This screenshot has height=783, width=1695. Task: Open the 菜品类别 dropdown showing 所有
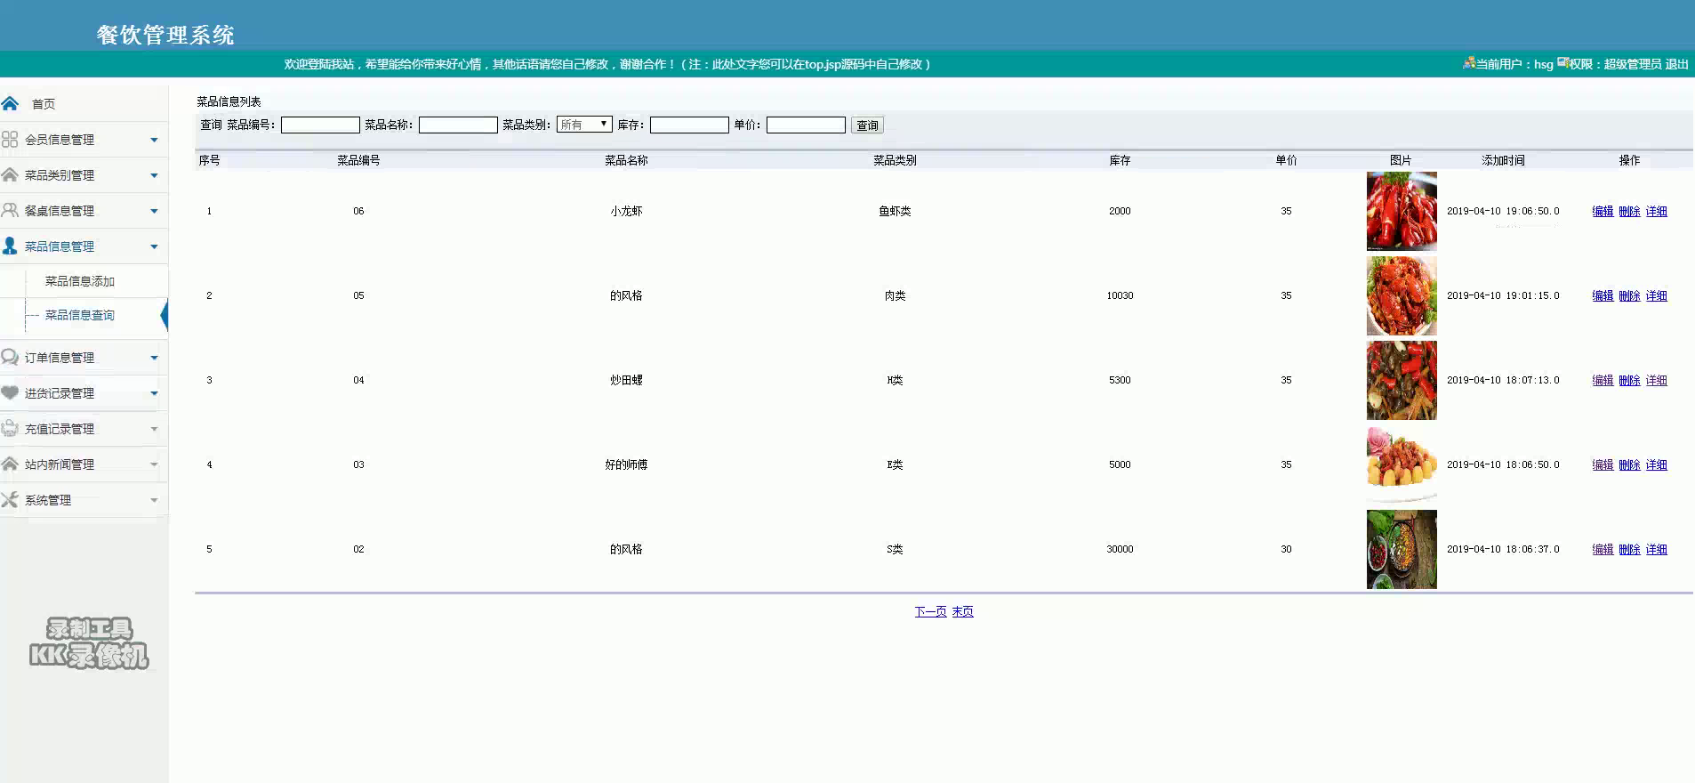(x=584, y=125)
